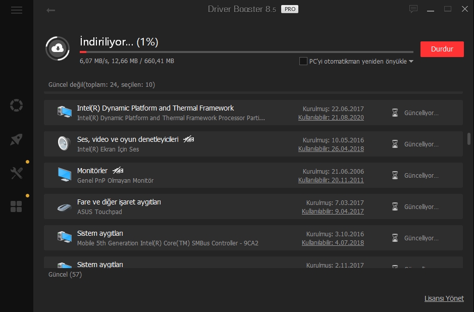474x312 pixels.
Task: Open the Boost rocket icon in sidebar
Action: pos(16,139)
